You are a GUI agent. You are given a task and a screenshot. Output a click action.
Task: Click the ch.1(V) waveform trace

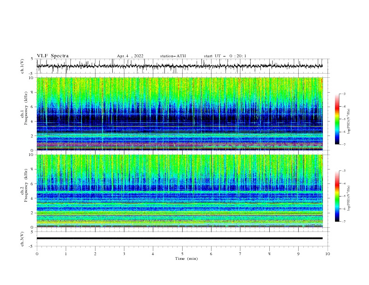pyautogui.click(x=179, y=66)
